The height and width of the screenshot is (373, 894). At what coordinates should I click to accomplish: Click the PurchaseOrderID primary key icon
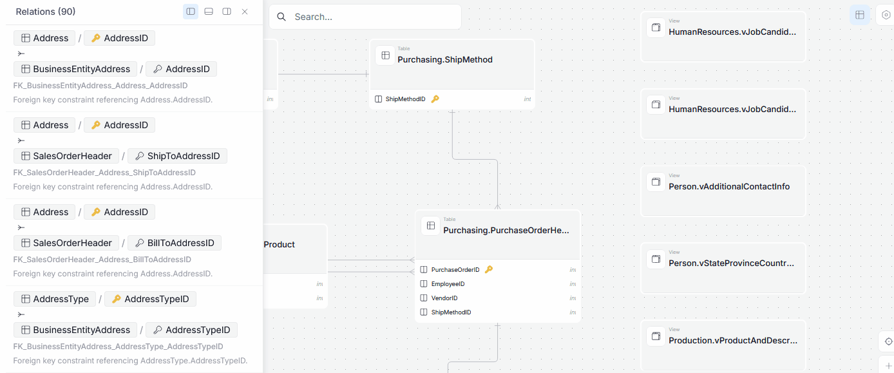coord(489,270)
